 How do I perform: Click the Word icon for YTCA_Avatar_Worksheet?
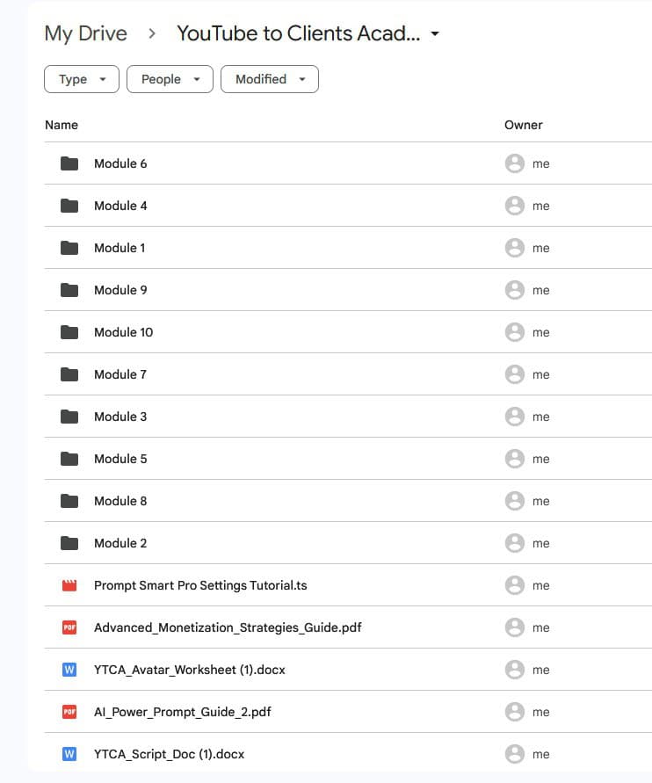(69, 670)
